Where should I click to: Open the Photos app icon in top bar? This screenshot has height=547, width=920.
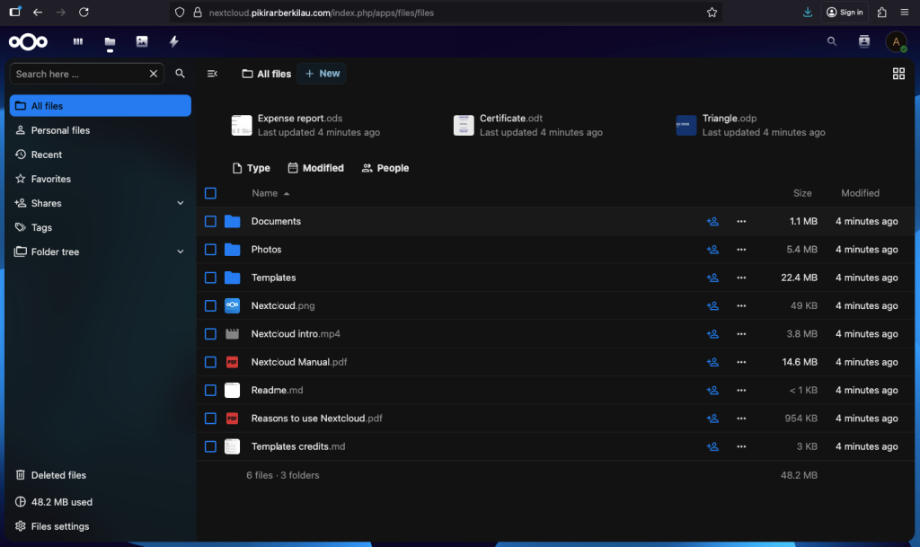pyautogui.click(x=142, y=41)
